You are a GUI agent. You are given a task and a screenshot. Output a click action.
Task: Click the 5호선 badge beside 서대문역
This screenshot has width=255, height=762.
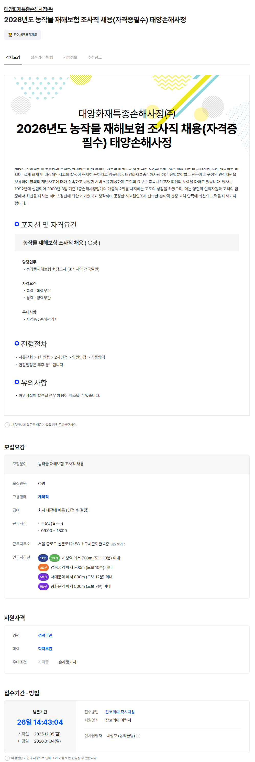[x=43, y=577]
